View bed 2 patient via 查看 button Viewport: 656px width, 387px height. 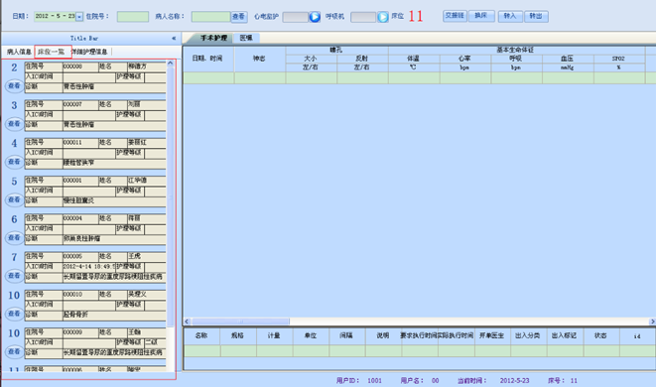pyautogui.click(x=14, y=85)
